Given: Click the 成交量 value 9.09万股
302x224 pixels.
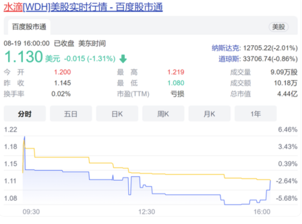Looking at the screenshot, I should point(284,72).
